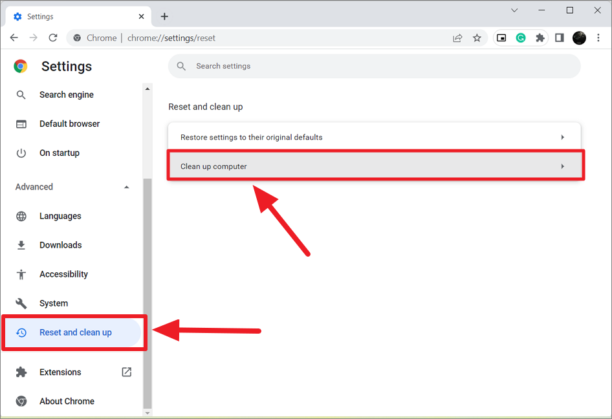Click the profile avatar icon

tap(579, 38)
